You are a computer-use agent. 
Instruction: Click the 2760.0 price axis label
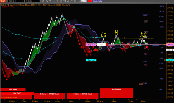170,8
